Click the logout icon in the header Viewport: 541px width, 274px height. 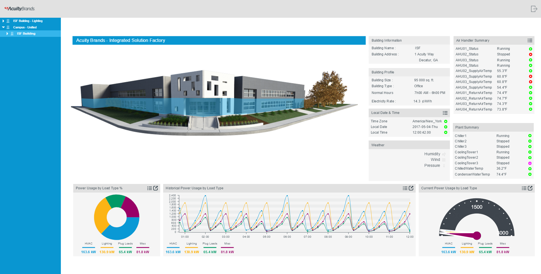534,9
